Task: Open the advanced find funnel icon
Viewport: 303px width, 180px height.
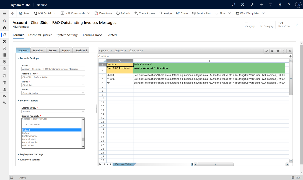Action: 270,5
